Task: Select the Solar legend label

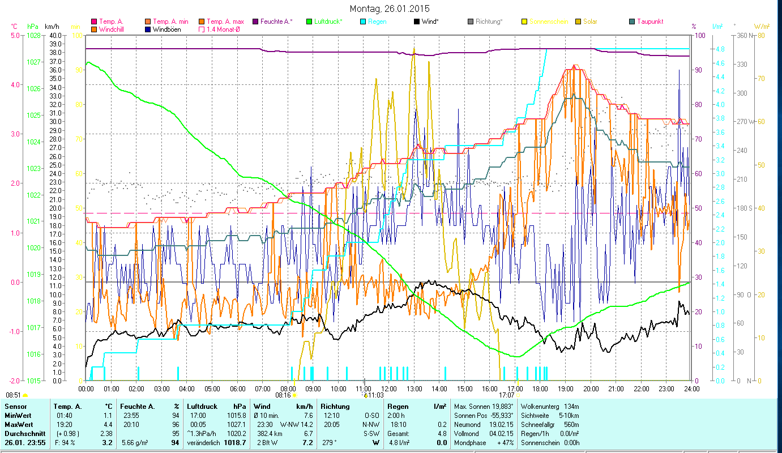Action: 598,22
